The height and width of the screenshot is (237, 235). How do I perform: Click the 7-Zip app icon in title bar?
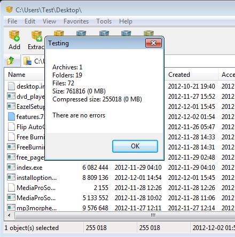click(9, 10)
